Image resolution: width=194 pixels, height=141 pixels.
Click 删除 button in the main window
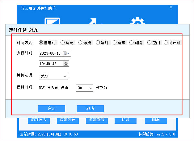pyautogui.click(x=156, y=121)
